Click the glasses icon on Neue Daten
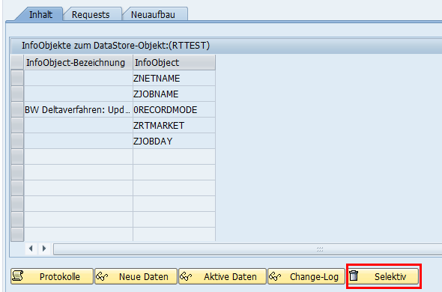 [x=102, y=276]
